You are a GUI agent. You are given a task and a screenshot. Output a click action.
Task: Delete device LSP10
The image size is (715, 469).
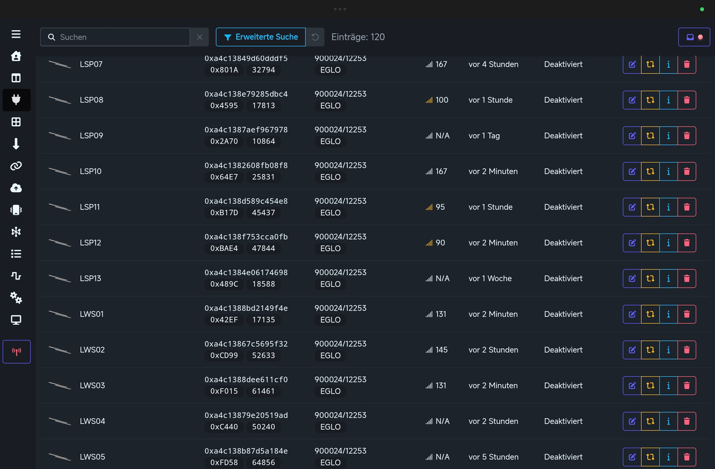687,172
